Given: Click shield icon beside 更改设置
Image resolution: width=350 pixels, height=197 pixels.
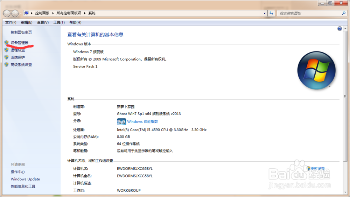Looking at the screenshot, I should [x=308, y=168].
